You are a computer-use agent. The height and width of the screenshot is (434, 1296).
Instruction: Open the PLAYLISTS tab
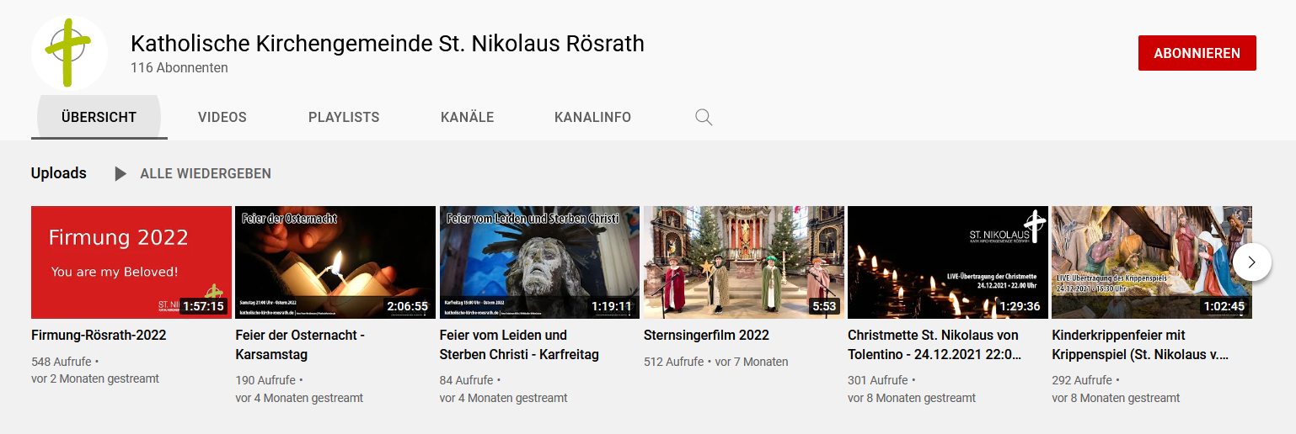[x=344, y=118]
